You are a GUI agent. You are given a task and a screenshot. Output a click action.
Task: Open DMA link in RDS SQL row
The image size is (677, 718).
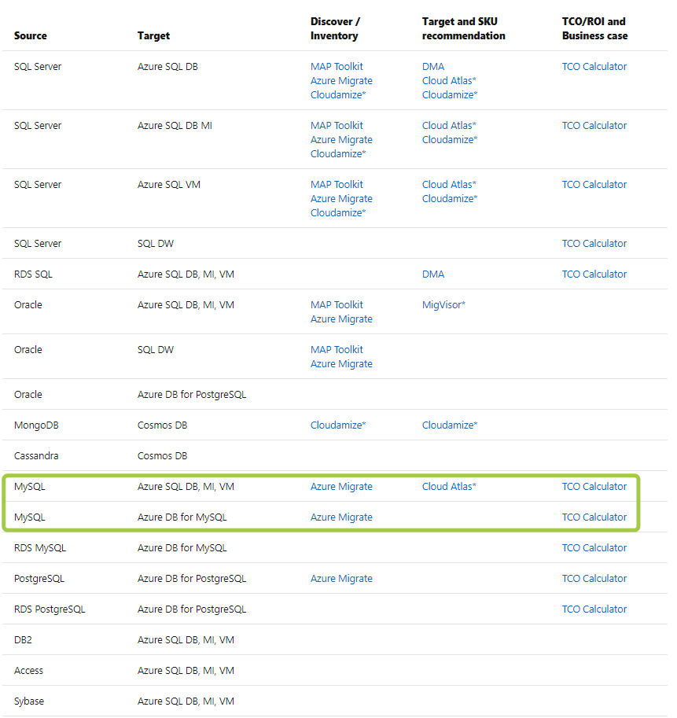433,274
